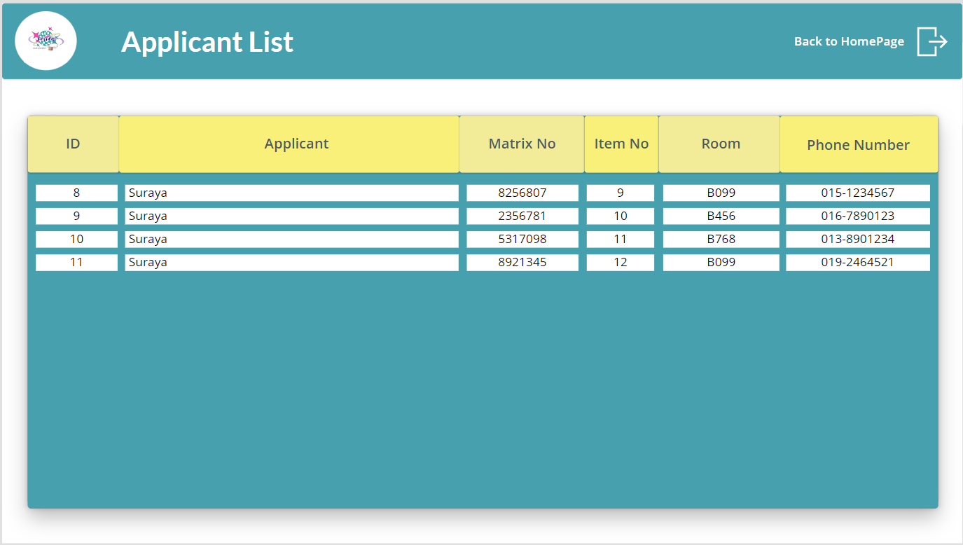Screen dimensions: 963x545
Task: Select the ID column header
Action: point(73,144)
